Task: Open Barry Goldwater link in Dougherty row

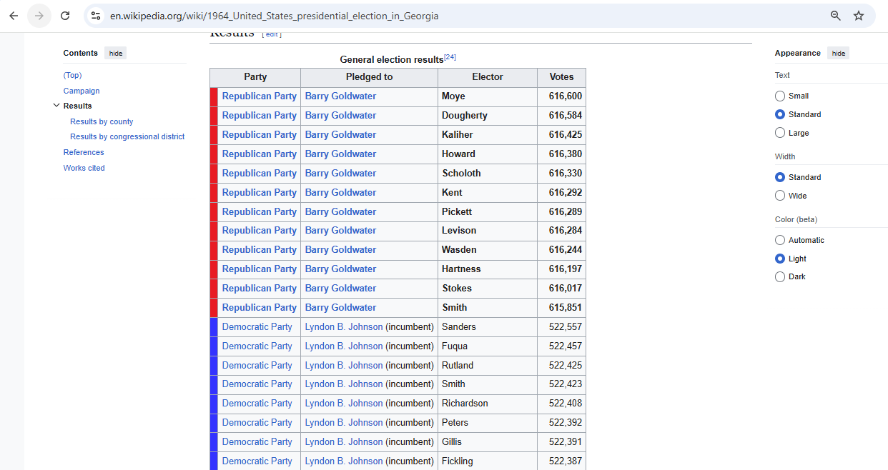Action: click(340, 115)
